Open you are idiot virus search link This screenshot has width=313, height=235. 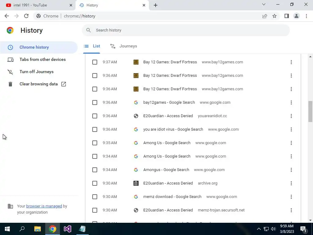point(173,129)
